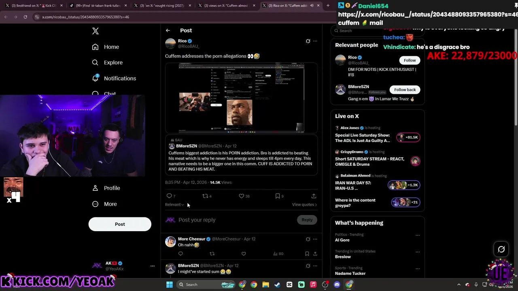Follow back BMoreSZN
This screenshot has width=518, height=291.
point(405,90)
